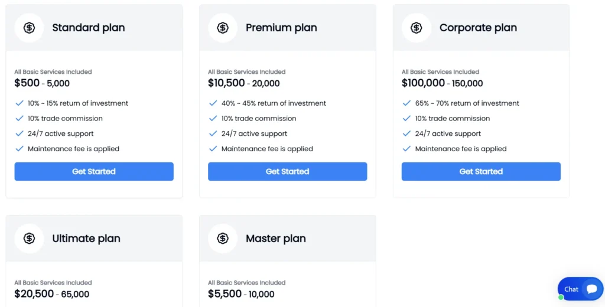605x307 pixels.
Task: Click the Premium plan dollar icon
Action: pos(223,28)
